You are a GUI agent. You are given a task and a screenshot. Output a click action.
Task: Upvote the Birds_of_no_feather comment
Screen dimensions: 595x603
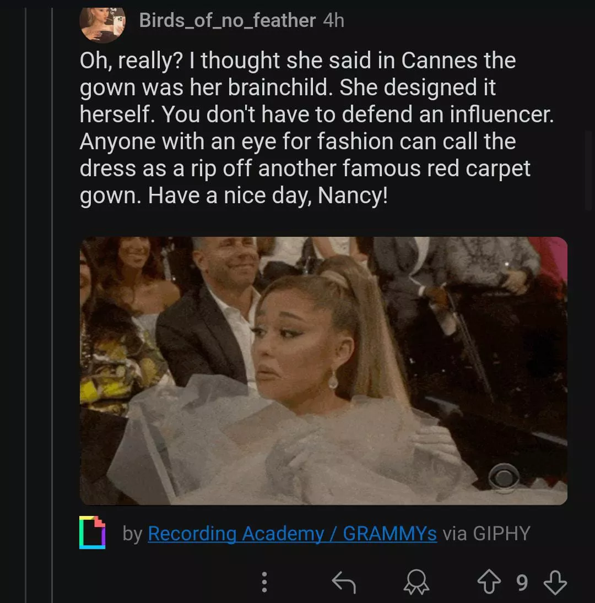[489, 582]
